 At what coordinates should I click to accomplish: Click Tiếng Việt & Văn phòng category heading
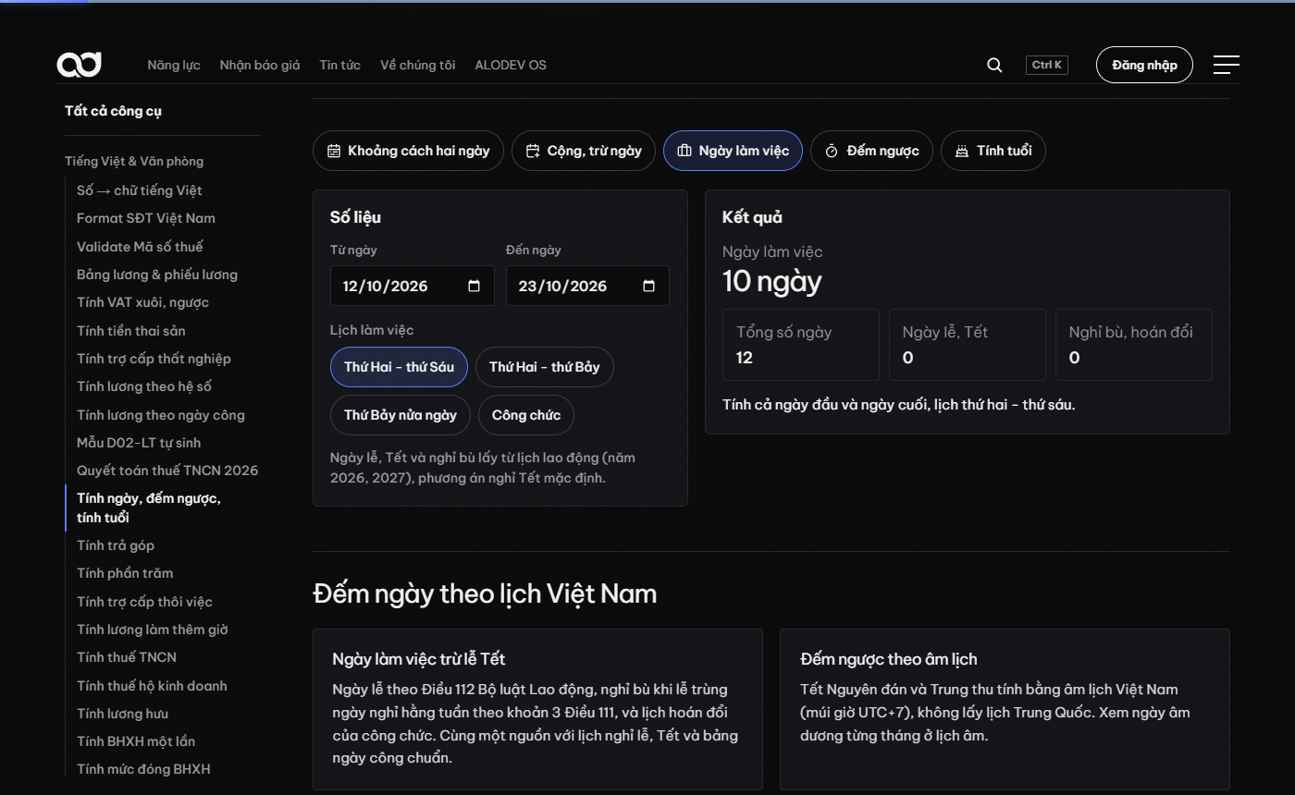click(x=134, y=161)
